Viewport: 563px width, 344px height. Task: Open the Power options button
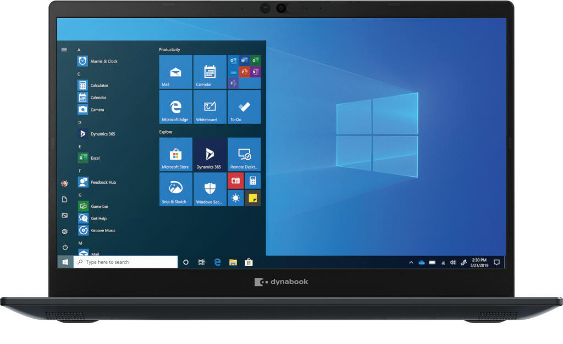pos(65,247)
